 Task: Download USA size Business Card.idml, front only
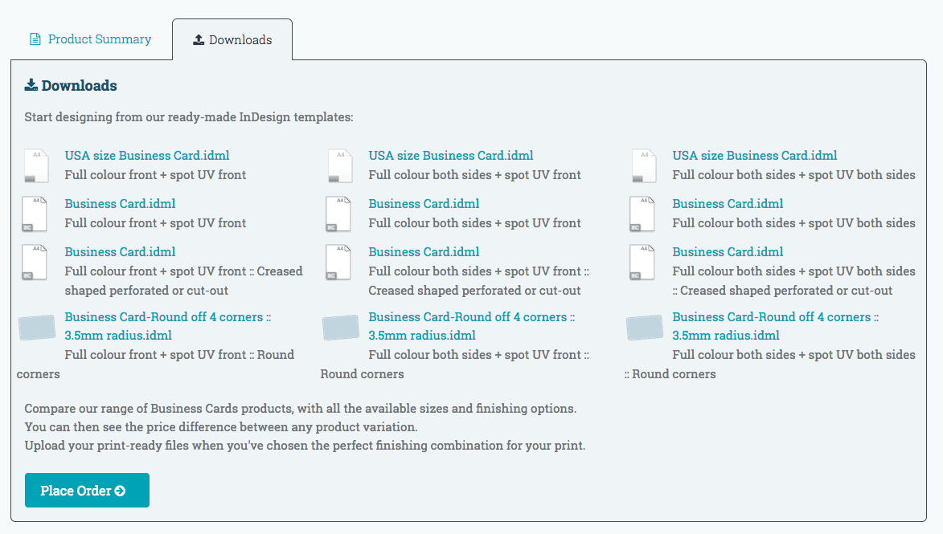click(147, 156)
